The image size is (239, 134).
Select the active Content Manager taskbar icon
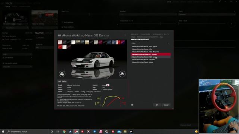[76, 131]
